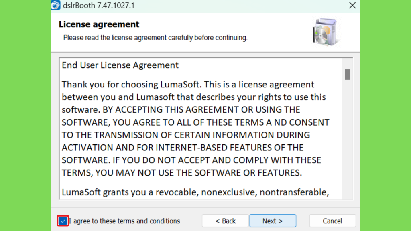
Task: Click the scrollbar track below the thumb
Action: [x=347, y=139]
